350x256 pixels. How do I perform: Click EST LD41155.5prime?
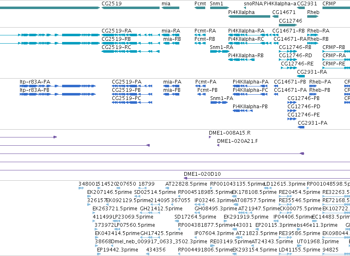285,254
